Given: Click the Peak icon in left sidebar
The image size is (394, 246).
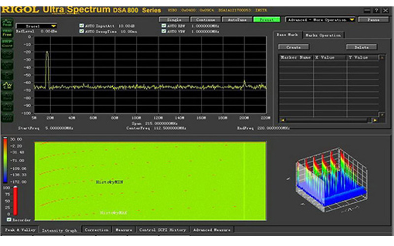Looking at the screenshot, I should click(x=7, y=23).
